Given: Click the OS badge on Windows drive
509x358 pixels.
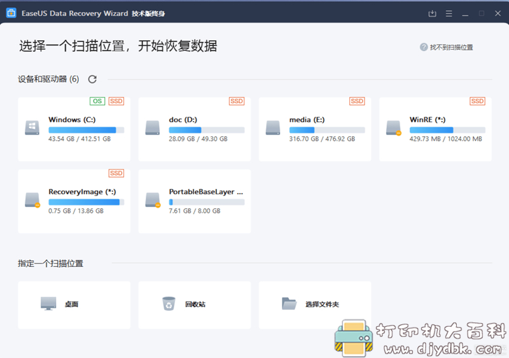Looking at the screenshot, I should pos(97,101).
